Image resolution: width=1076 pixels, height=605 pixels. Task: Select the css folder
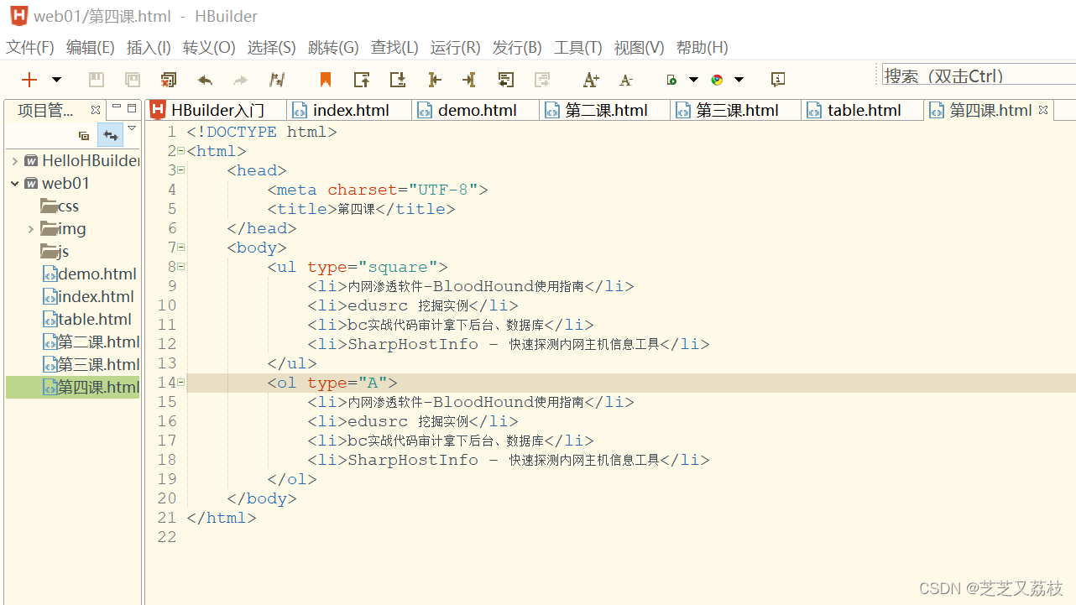coord(60,206)
